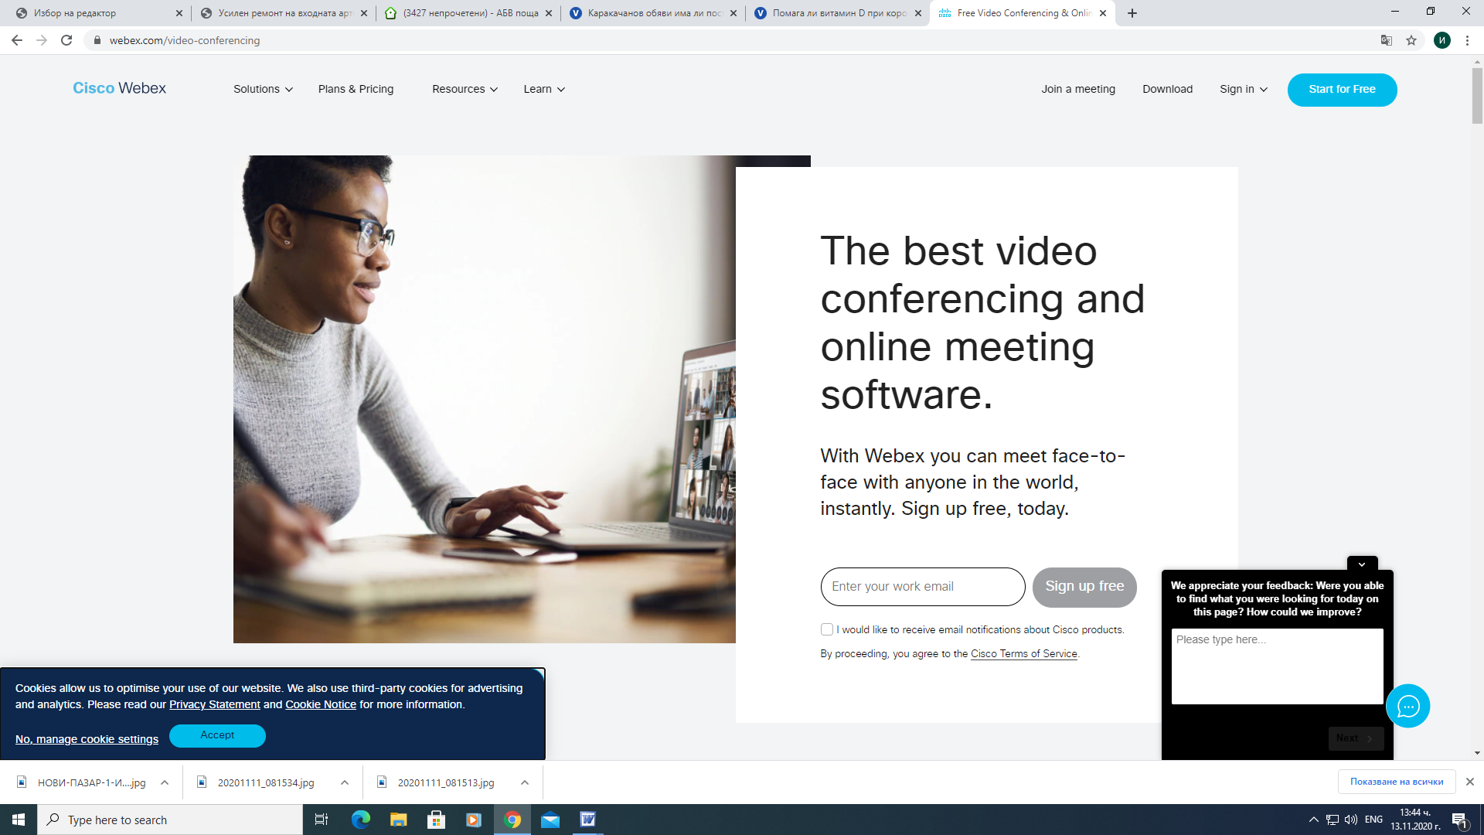Screen dimensions: 1484x835
Task: Click the Enter your work email field
Action: [x=923, y=587]
